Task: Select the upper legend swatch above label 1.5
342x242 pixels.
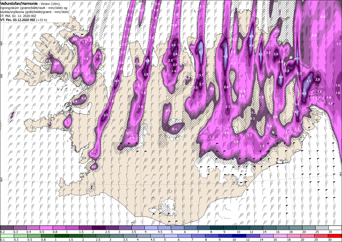Action: pyautogui.click(x=85, y=228)
